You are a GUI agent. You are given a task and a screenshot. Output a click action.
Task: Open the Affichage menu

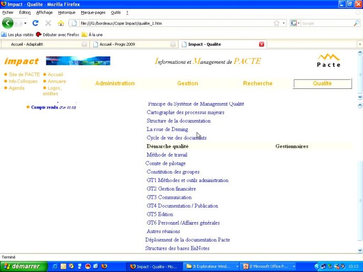pyautogui.click(x=44, y=13)
